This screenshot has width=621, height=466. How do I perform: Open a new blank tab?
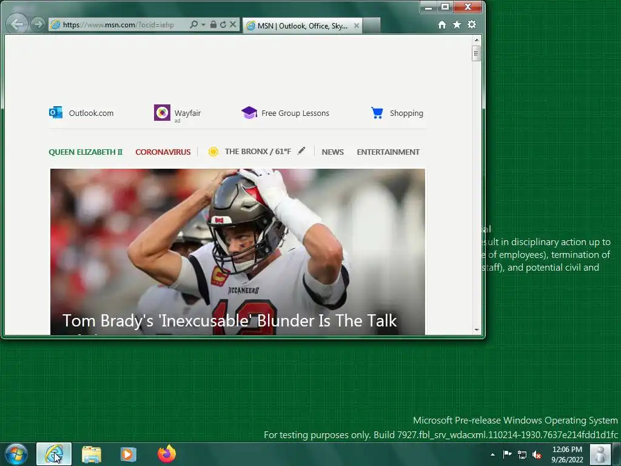tap(372, 25)
